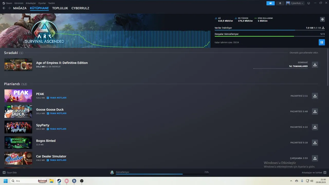Click Oyun Ekle to add a game
329x185 pixels.
10,172
